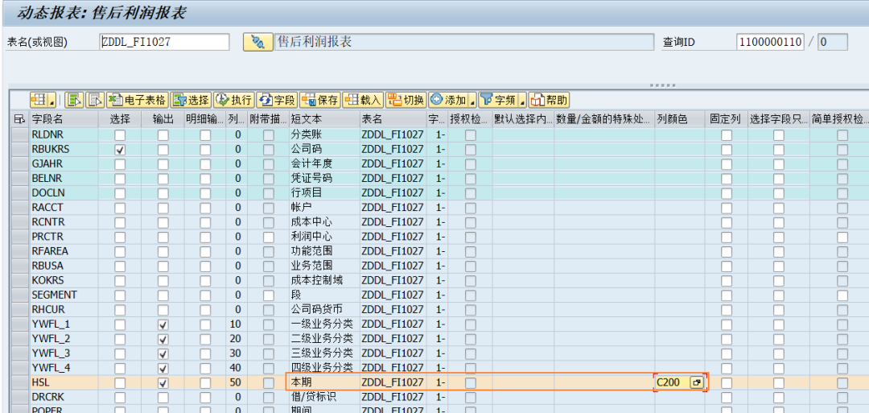Open the 字频 dropdown arrow
The image size is (869, 413).
point(522,100)
